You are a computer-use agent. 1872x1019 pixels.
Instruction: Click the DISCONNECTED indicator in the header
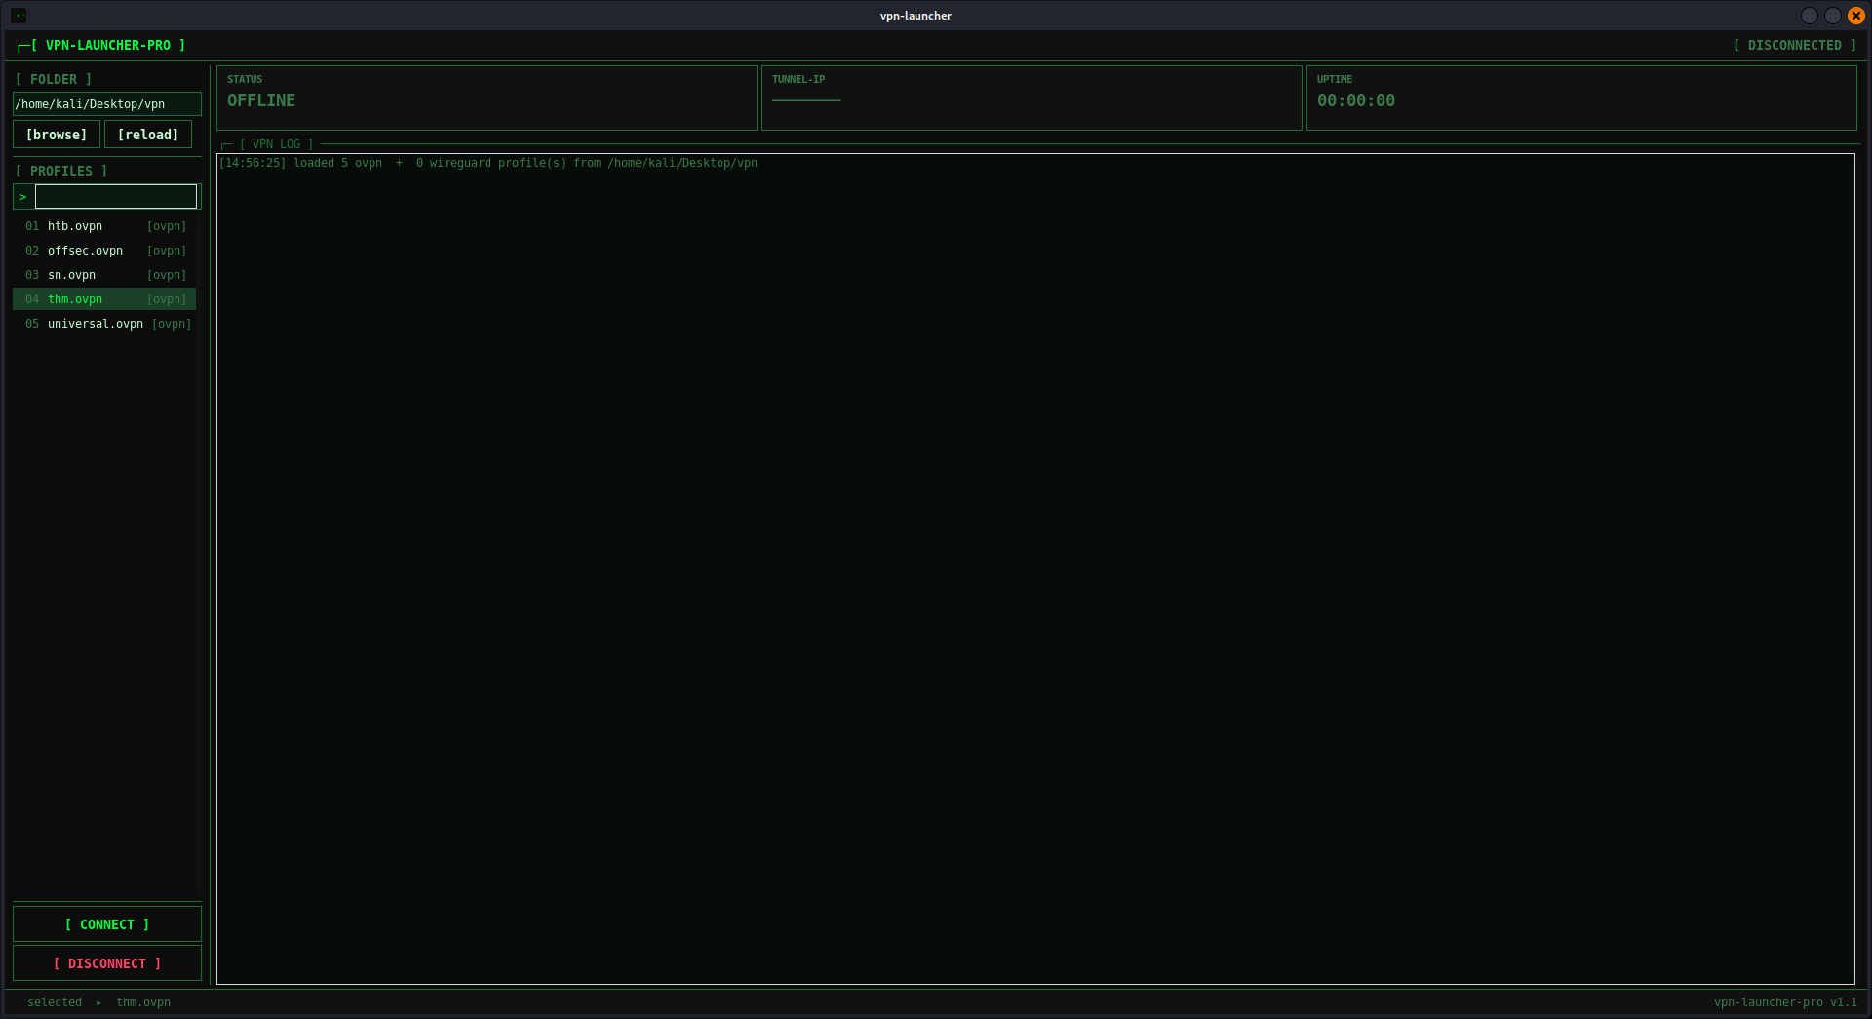1795,46
